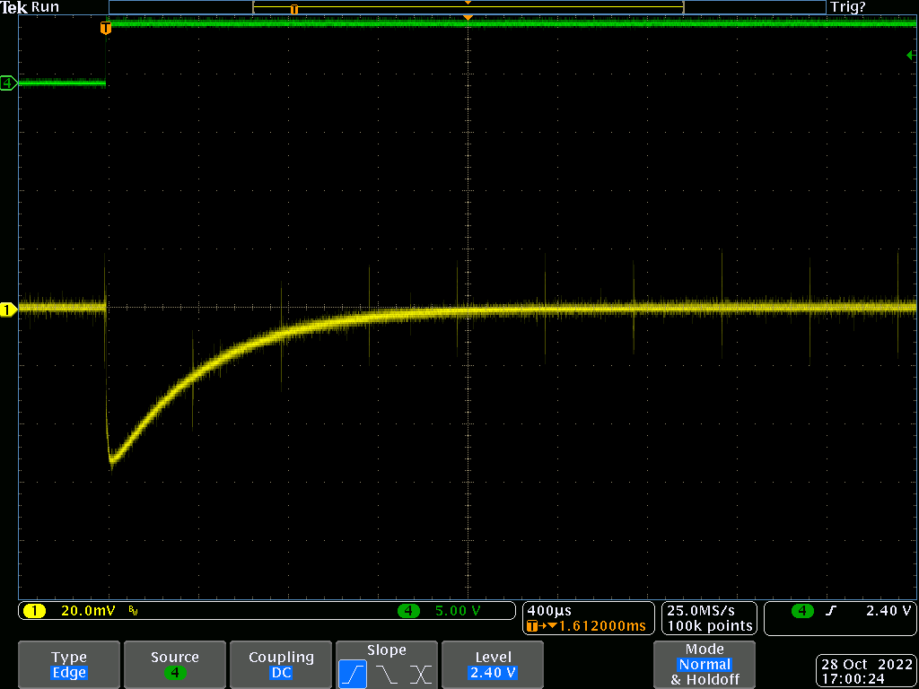The width and height of the screenshot is (919, 689).
Task: Open the Mode Normal & Holdoff menu
Action: pyautogui.click(x=705, y=665)
